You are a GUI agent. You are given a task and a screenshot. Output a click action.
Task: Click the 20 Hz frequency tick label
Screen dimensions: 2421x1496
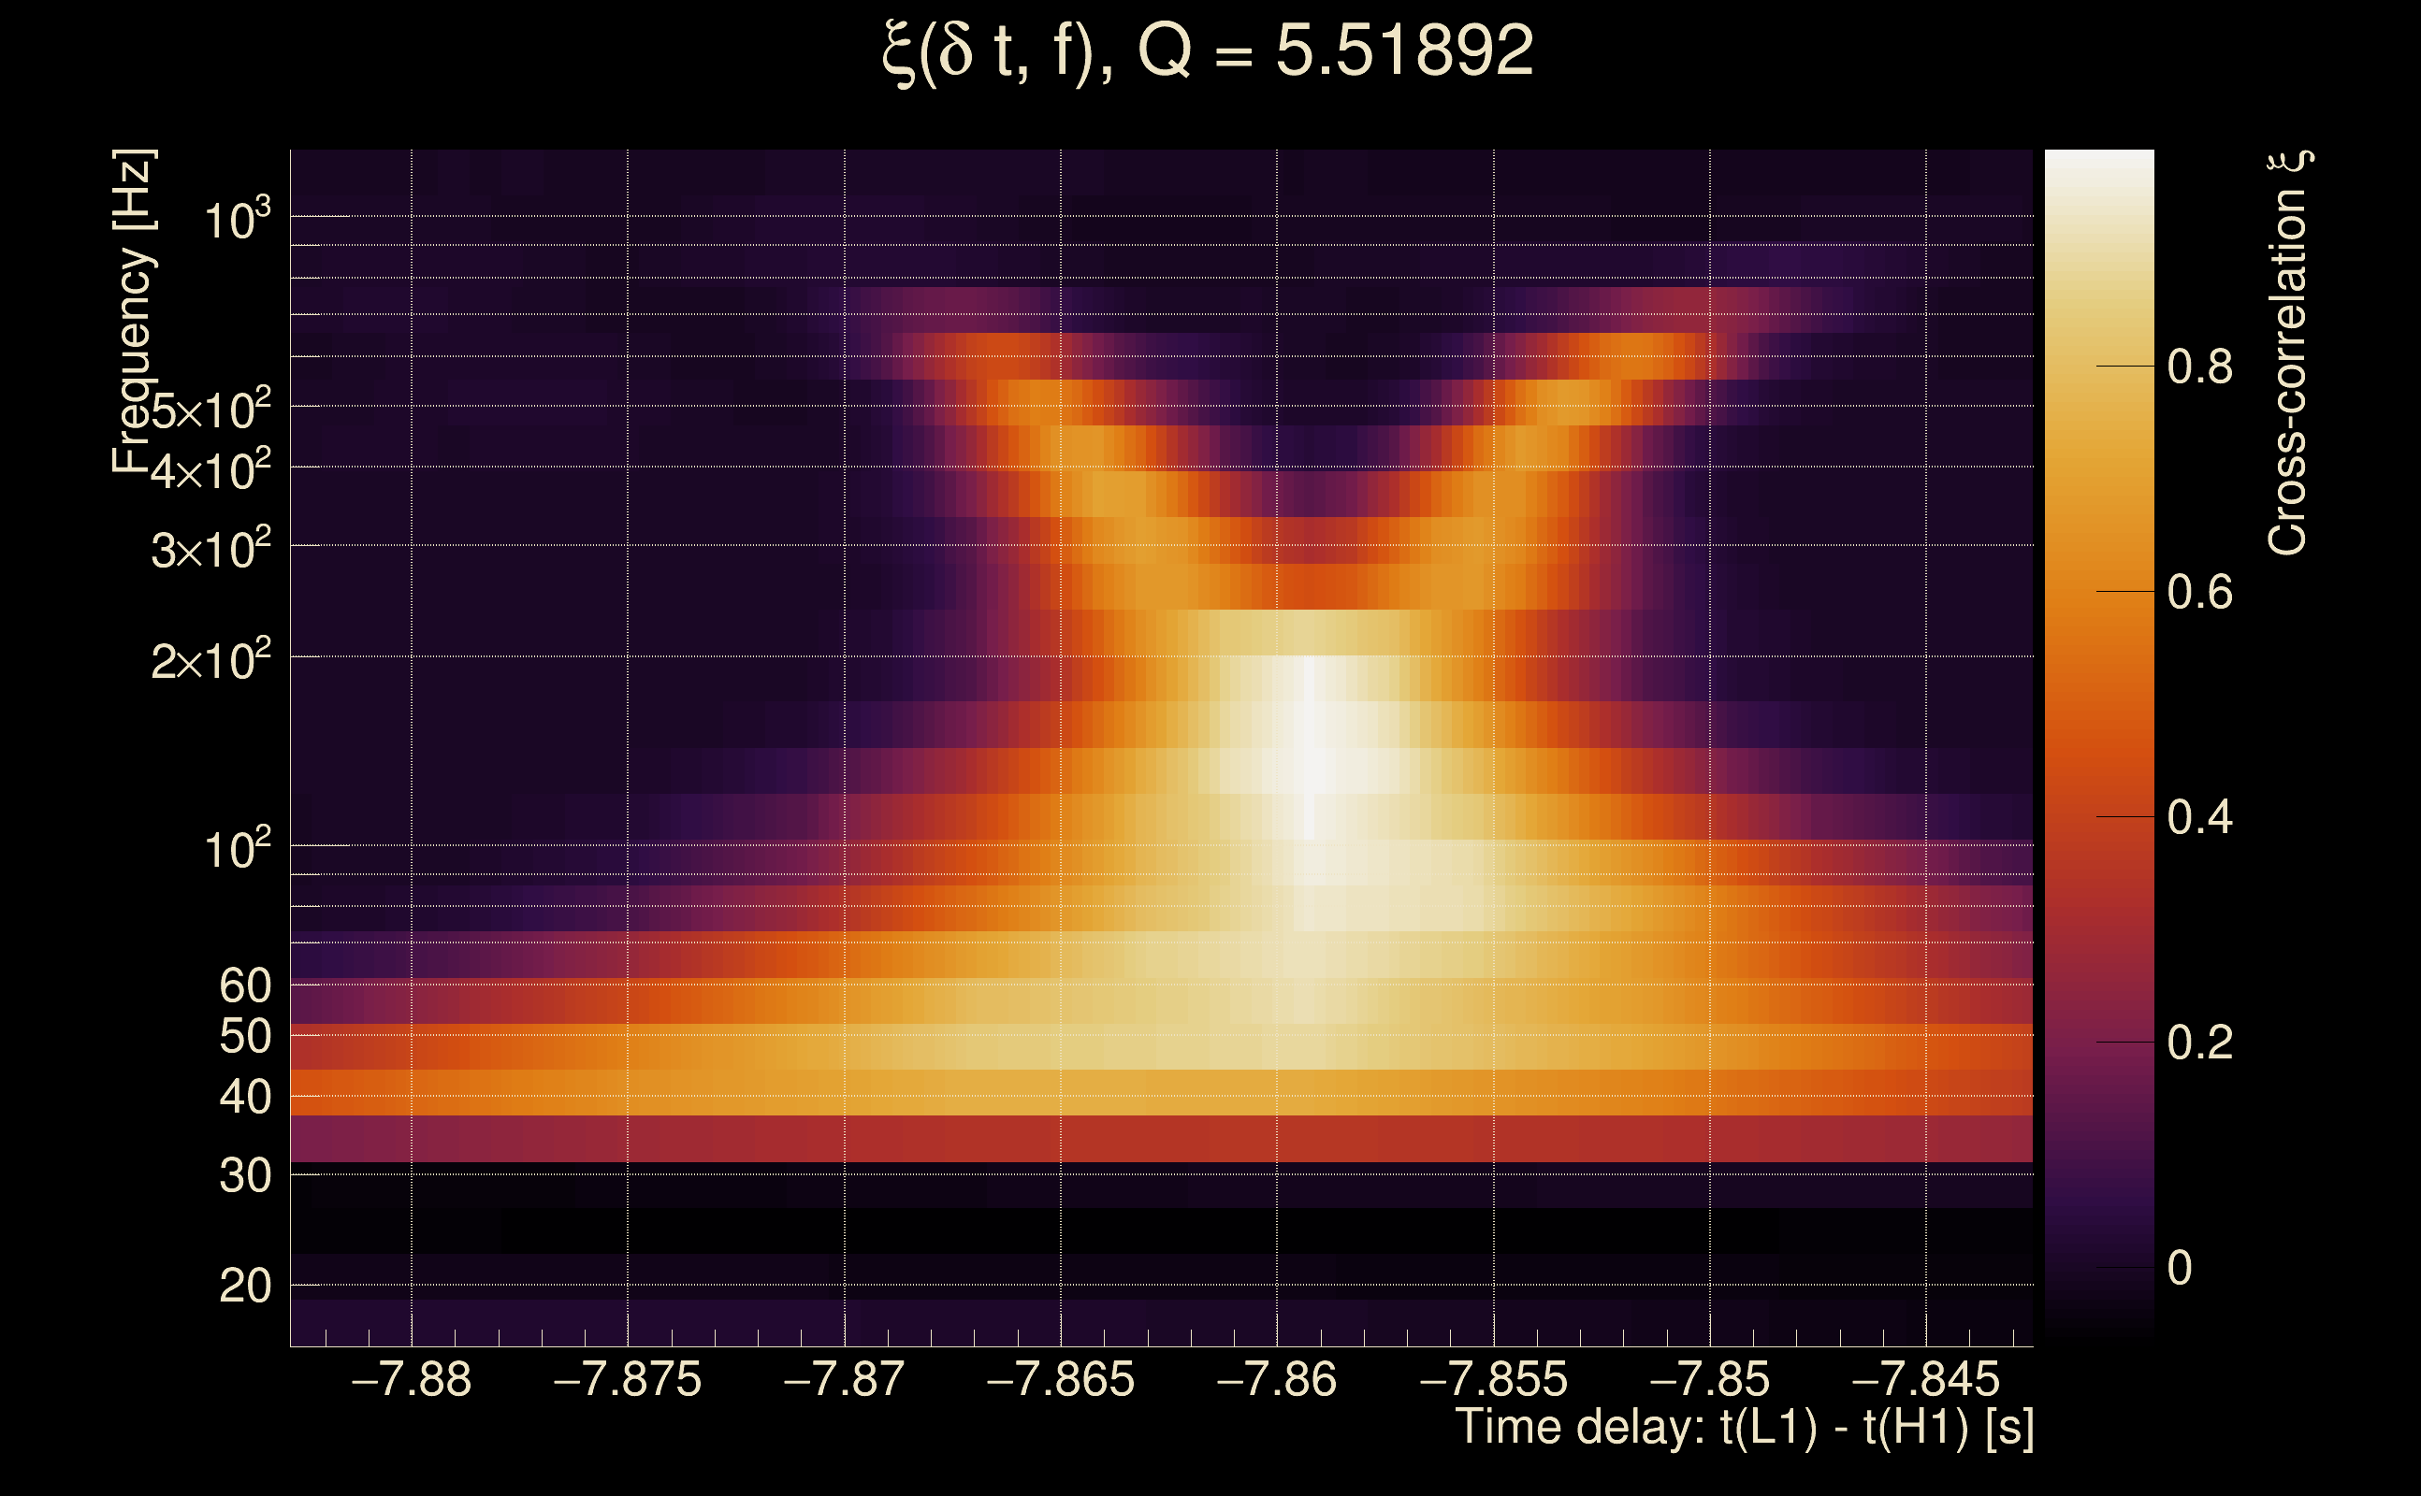pos(244,1287)
